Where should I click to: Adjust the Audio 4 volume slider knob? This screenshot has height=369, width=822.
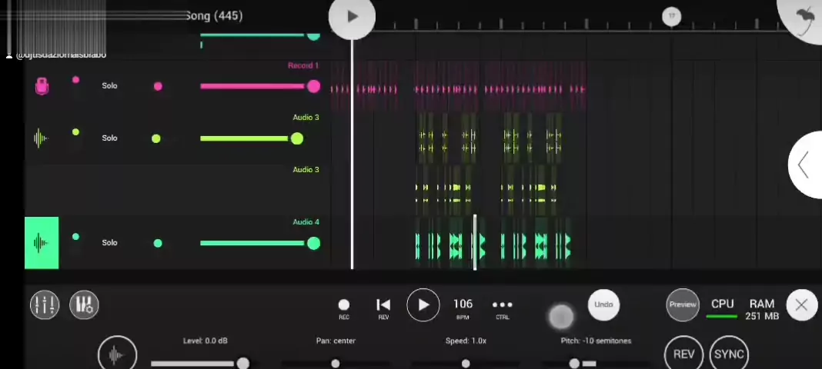313,244
